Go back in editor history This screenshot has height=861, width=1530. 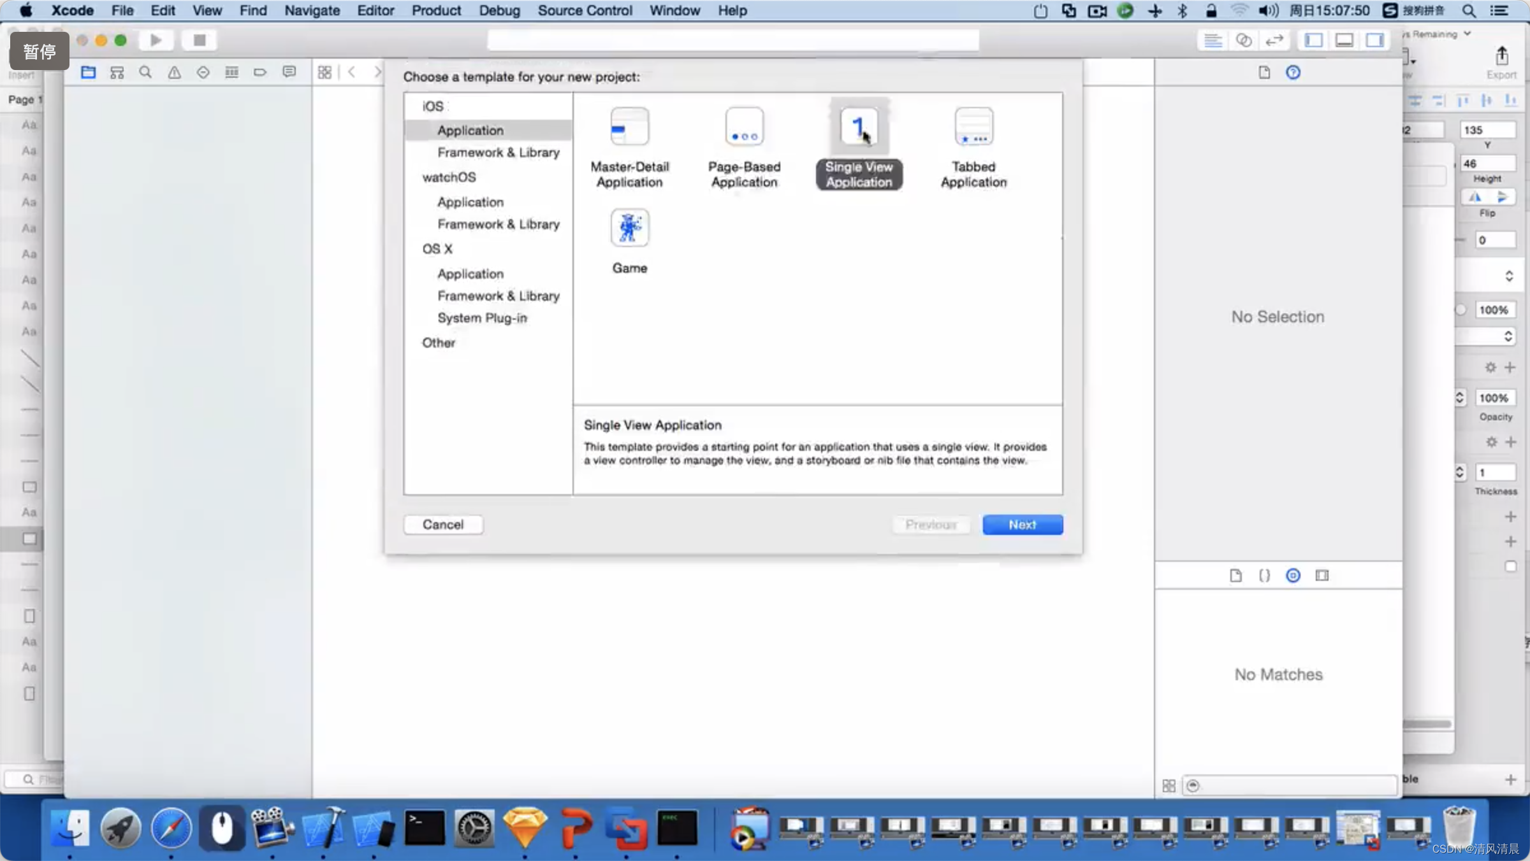(351, 72)
